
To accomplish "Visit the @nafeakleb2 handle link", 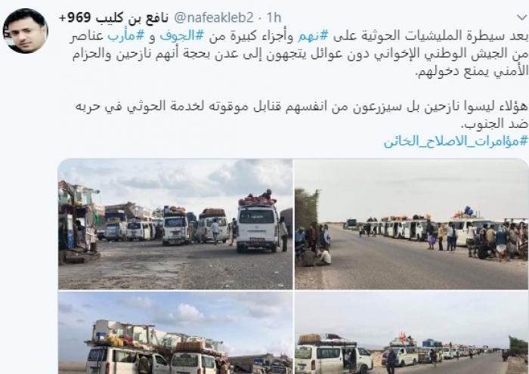I will [x=213, y=18].
